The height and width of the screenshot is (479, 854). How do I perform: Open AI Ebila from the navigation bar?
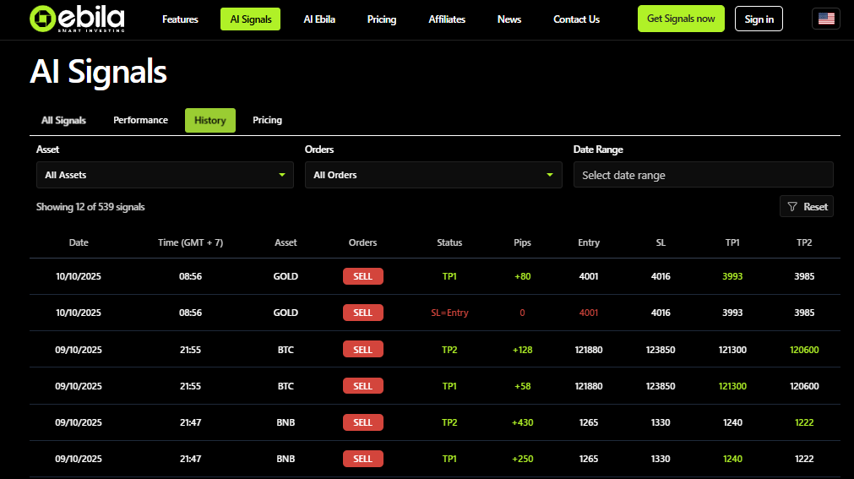[319, 19]
